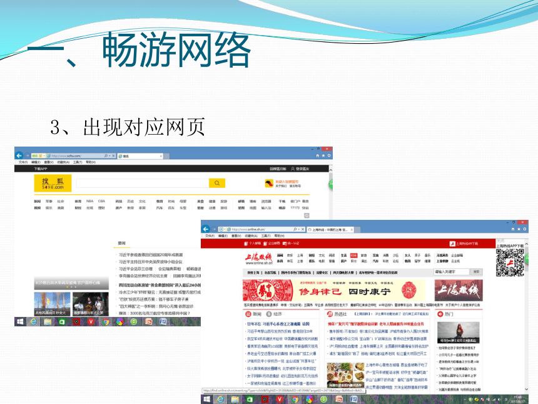The width and height of the screenshot is (538, 404).
Task: Click the 新闻 section icon on Shanghai Online
Action: (248, 314)
